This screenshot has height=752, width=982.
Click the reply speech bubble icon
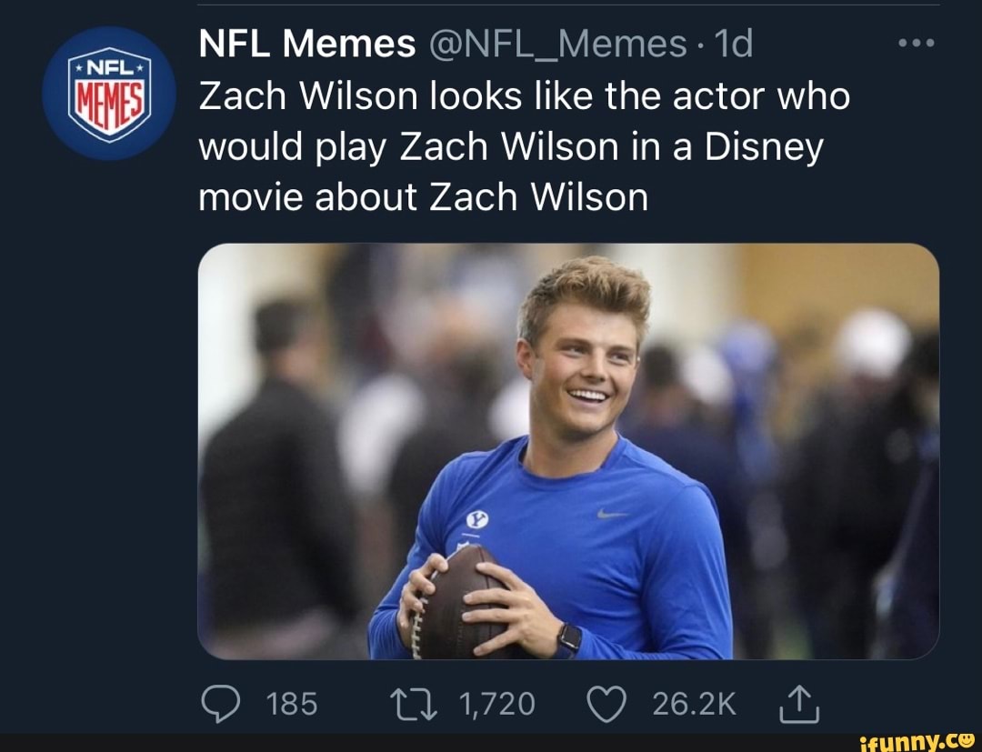pos(219,703)
